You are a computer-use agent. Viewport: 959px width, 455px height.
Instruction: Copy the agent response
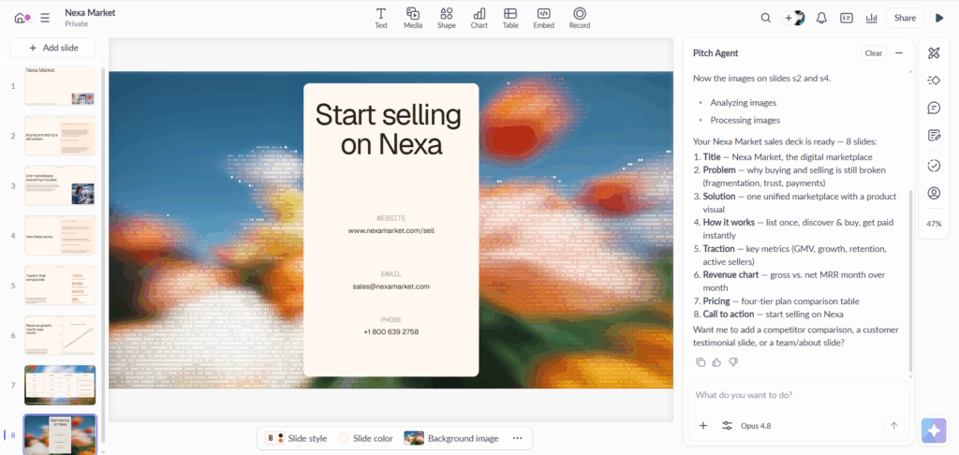pos(701,362)
